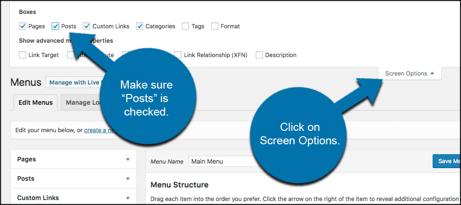
Task: Uncheck the Pages checkbox
Action: 23,26
